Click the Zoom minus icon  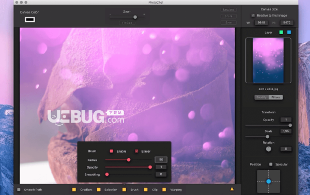click(111, 14)
